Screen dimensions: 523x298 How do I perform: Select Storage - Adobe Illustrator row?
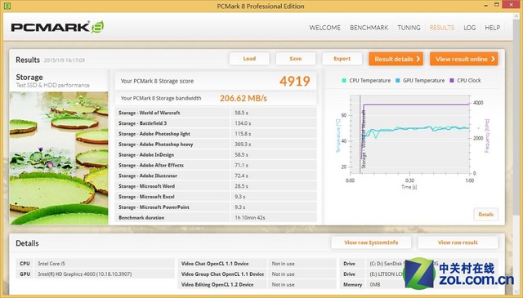(216, 176)
